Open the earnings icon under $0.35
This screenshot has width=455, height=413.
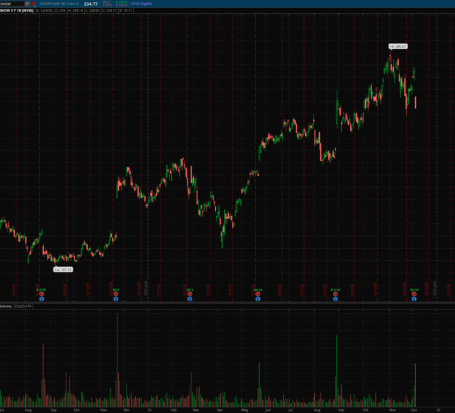click(414, 294)
